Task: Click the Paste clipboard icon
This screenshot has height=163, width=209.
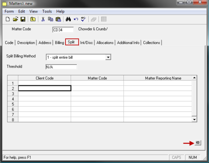Action: point(58,19)
